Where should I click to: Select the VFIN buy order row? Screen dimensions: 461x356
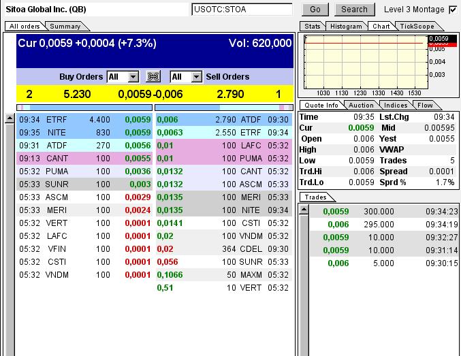point(84,249)
